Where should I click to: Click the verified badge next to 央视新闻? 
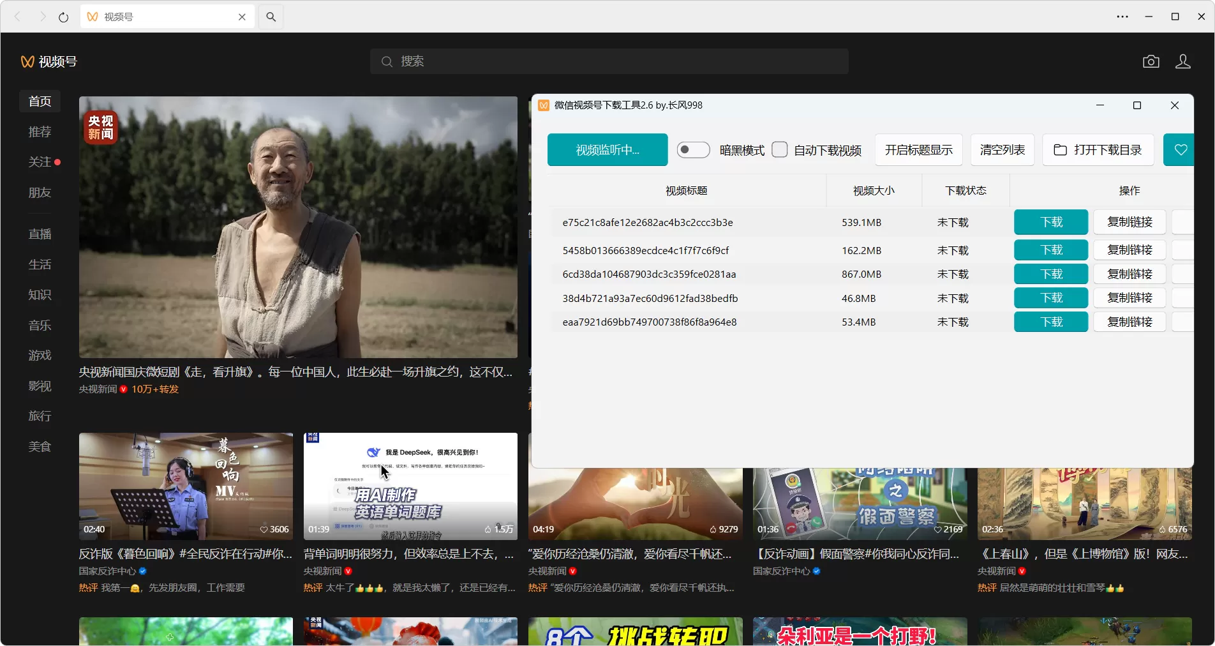[x=123, y=389]
